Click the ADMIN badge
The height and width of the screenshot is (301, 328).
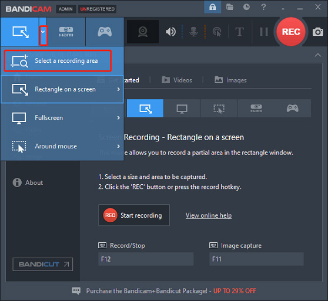pos(66,9)
